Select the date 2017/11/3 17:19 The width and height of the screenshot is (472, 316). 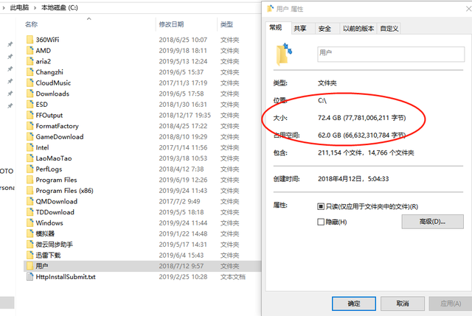tap(183, 82)
